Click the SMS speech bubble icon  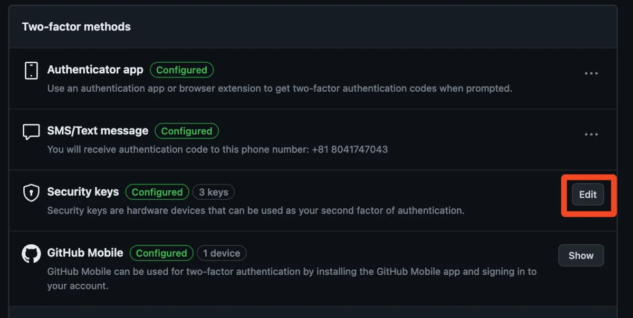click(32, 131)
